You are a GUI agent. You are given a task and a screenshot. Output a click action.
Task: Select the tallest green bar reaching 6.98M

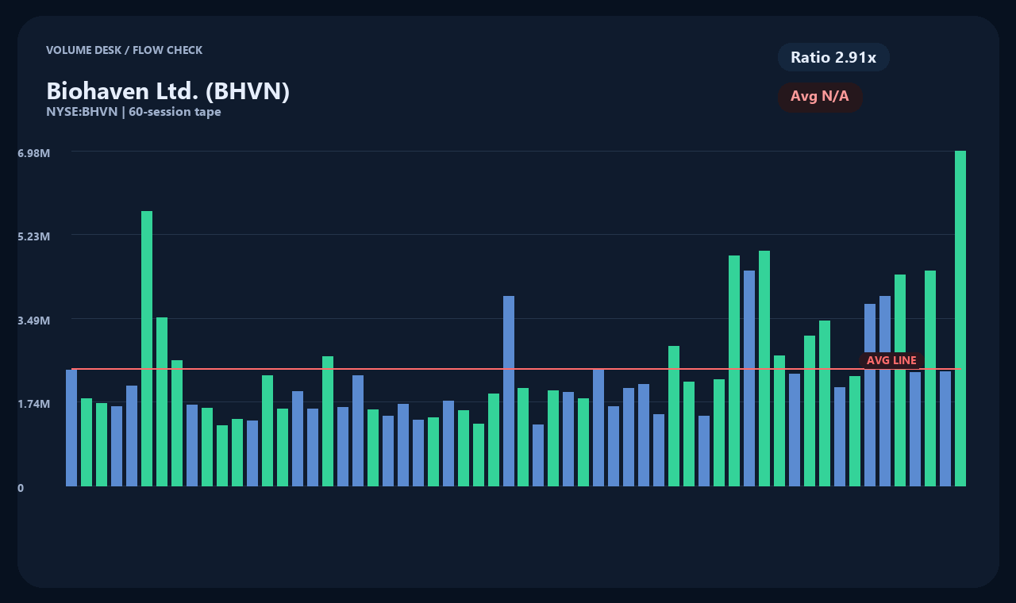(960, 318)
